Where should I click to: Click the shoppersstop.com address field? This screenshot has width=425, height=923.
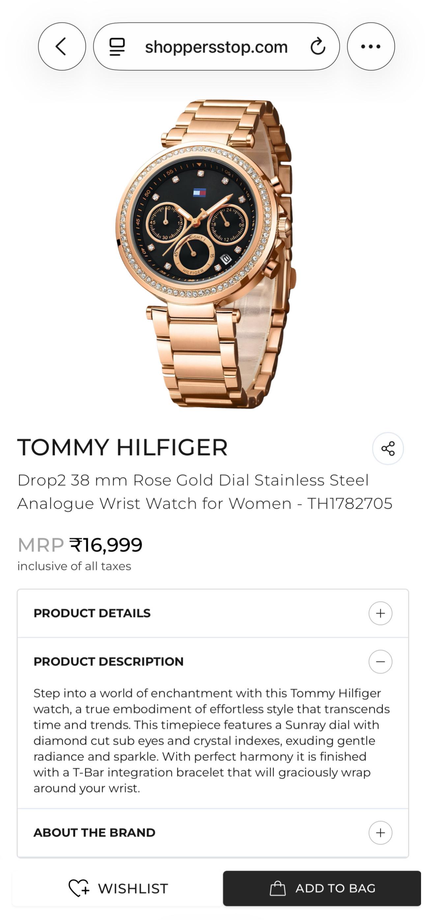pos(216,47)
